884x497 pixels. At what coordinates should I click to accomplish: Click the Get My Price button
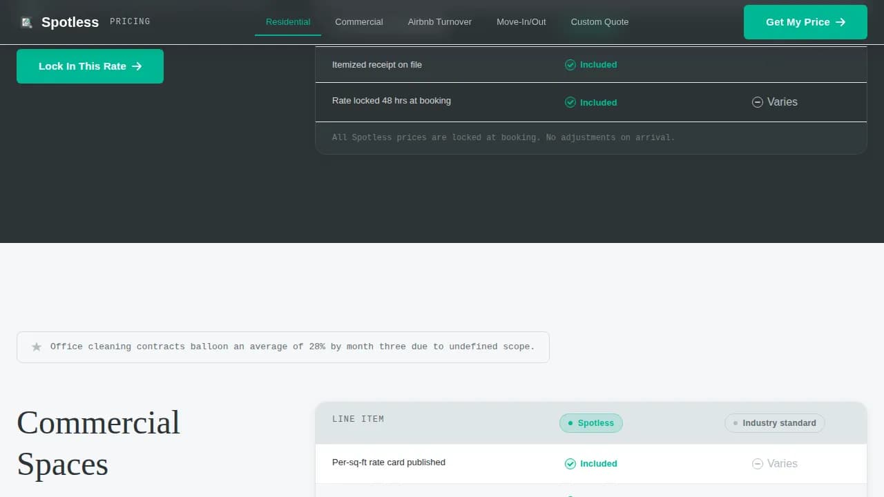pos(805,22)
